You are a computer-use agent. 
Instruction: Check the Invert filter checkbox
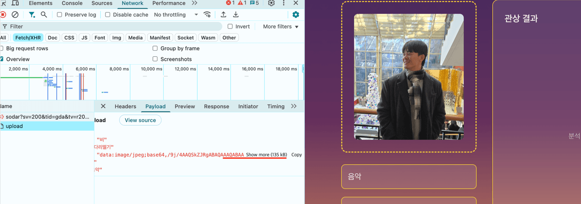coord(230,27)
